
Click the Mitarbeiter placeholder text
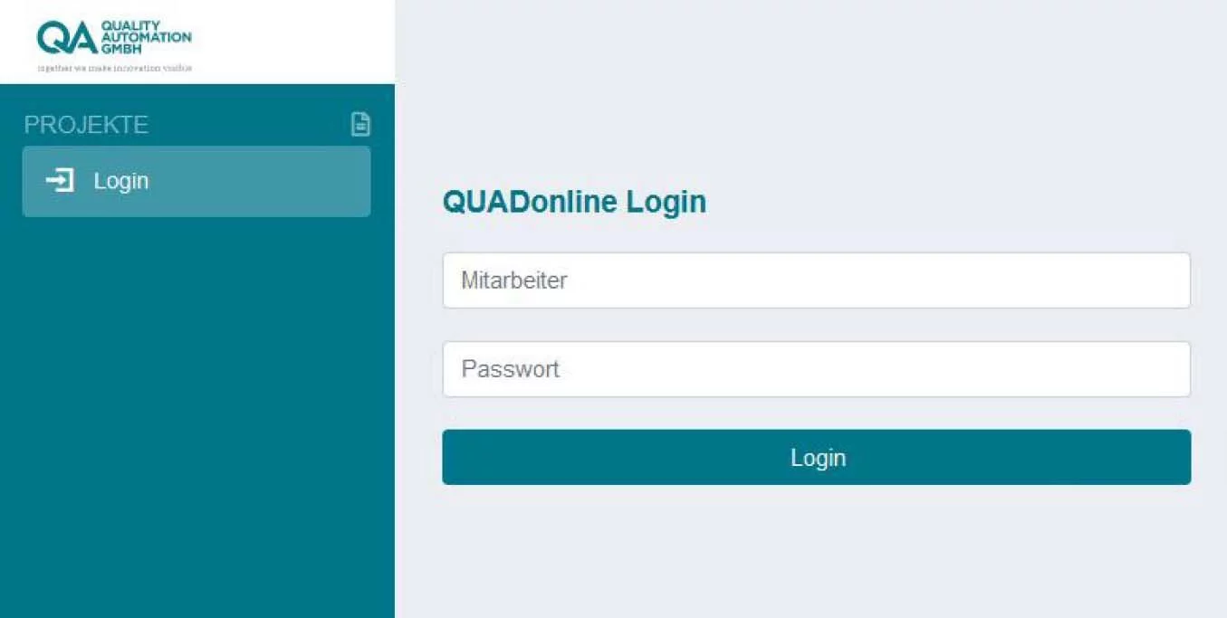pos(514,280)
